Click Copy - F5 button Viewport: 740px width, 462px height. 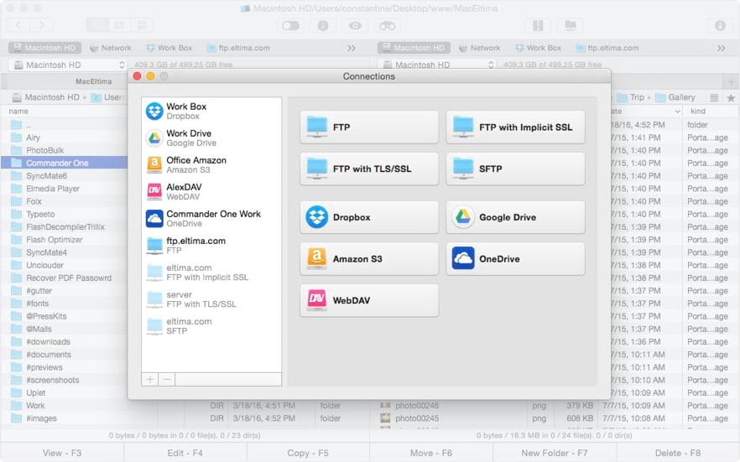(x=308, y=453)
